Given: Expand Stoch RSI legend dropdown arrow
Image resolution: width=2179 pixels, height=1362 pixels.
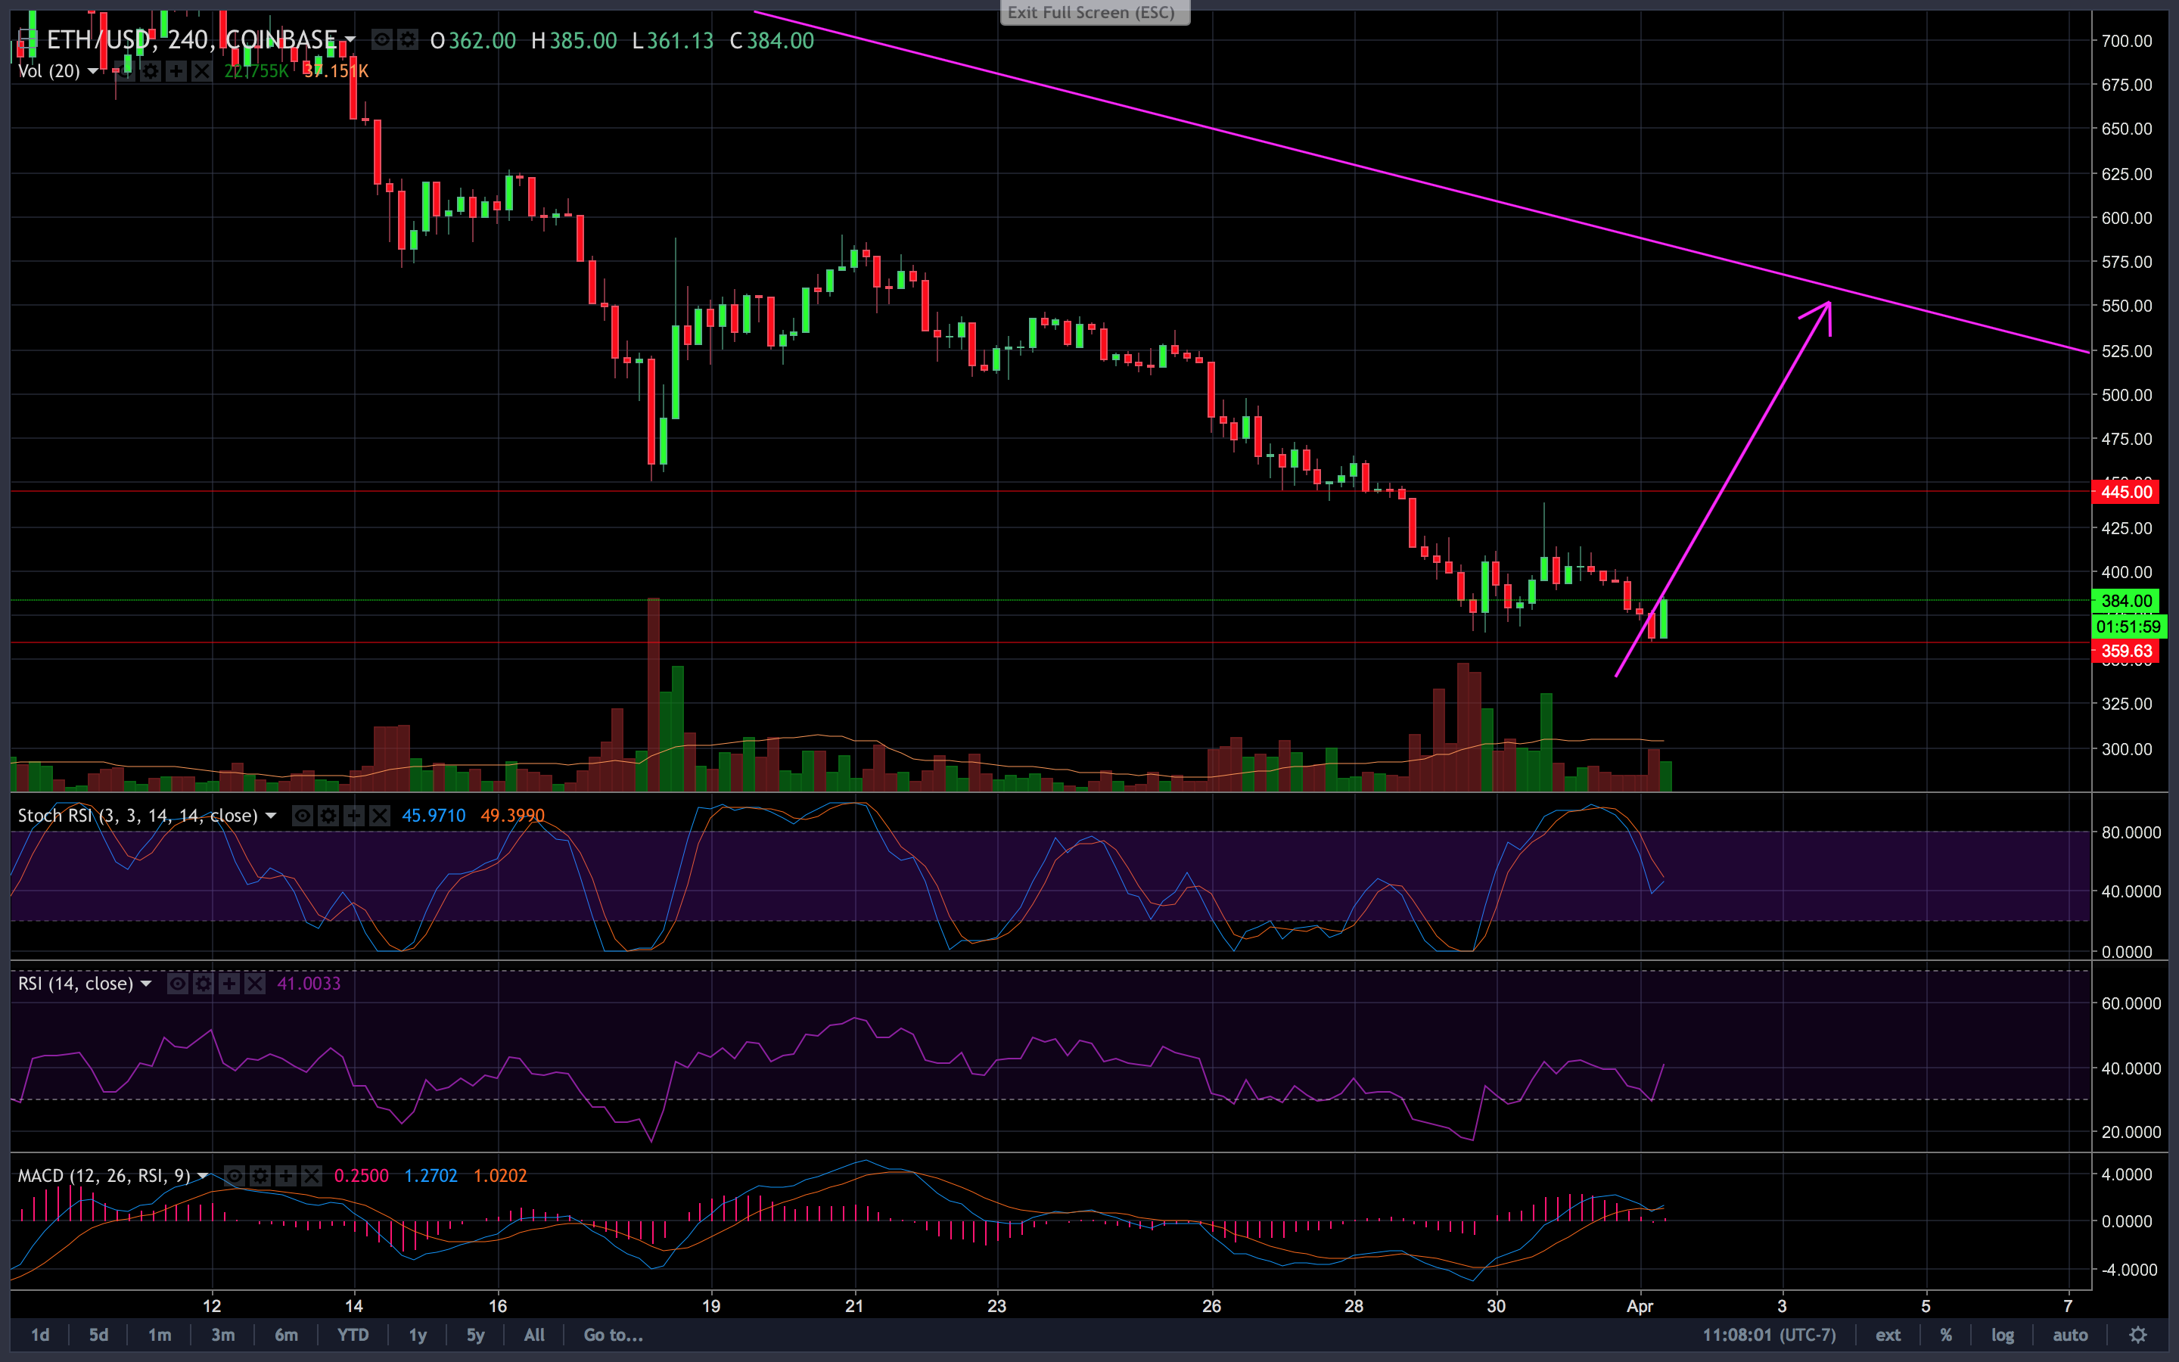Looking at the screenshot, I should pos(270,816).
